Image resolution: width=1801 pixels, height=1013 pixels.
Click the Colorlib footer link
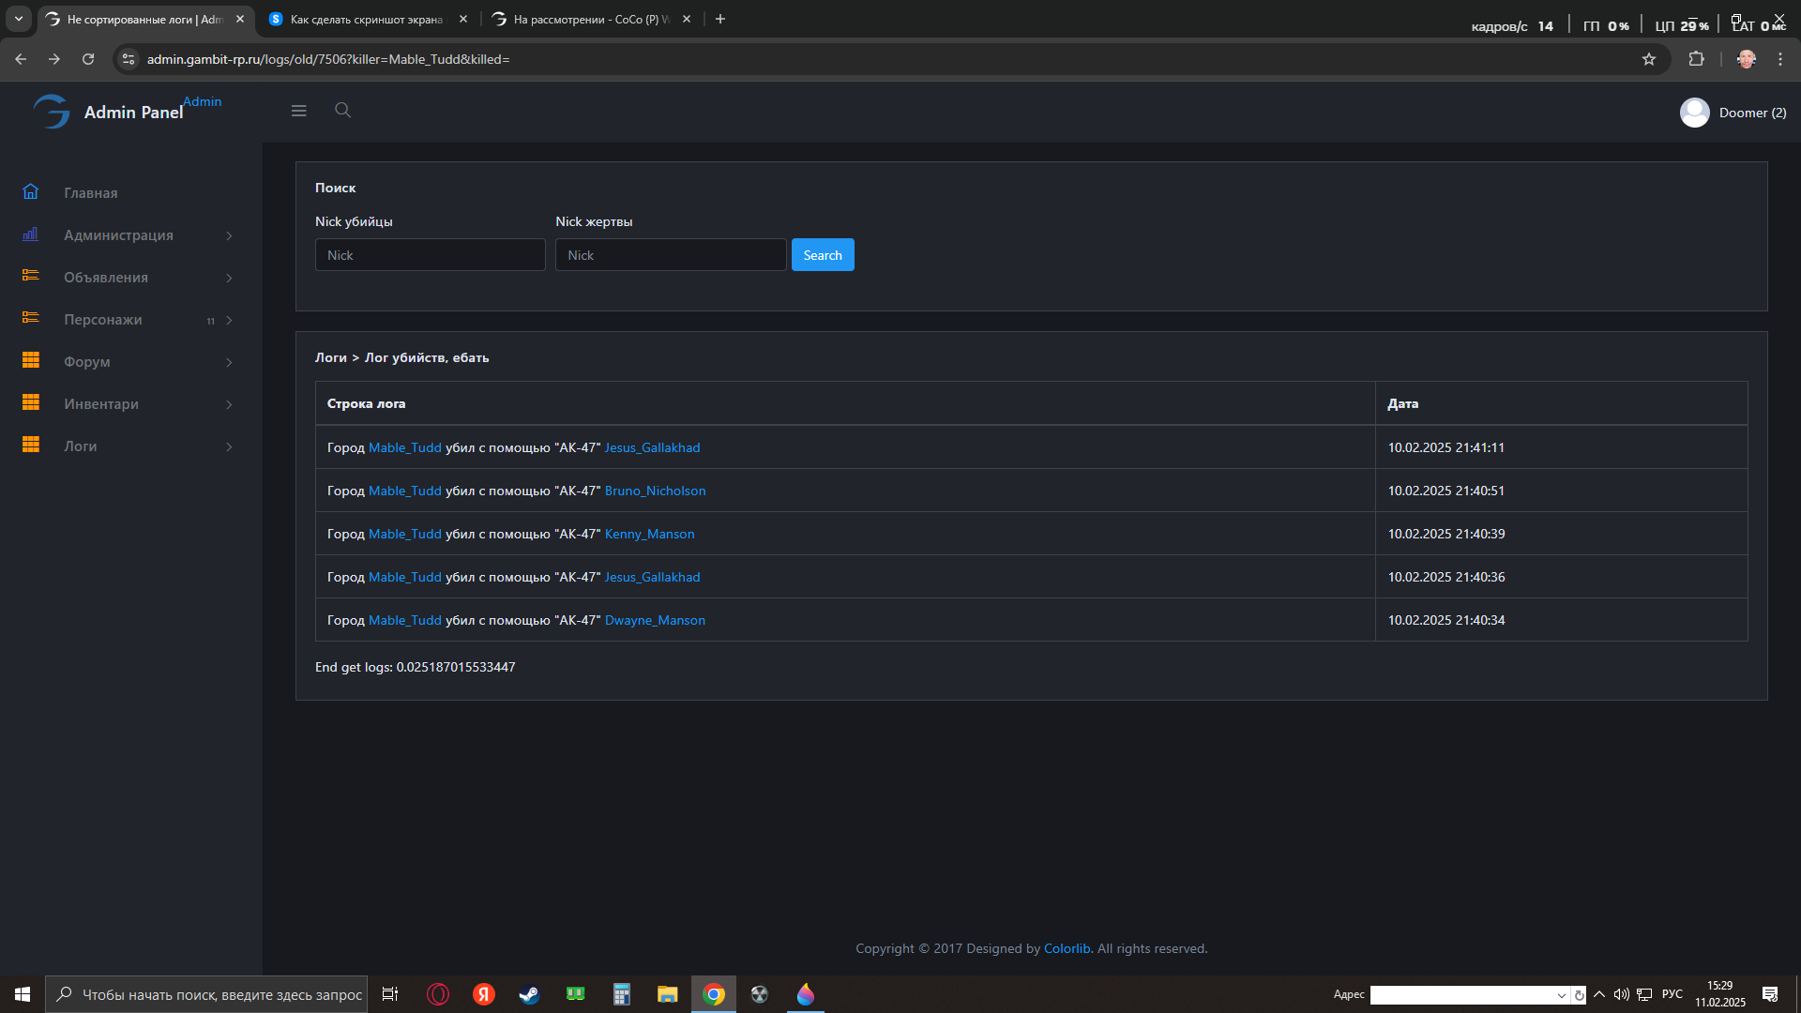(x=1067, y=948)
